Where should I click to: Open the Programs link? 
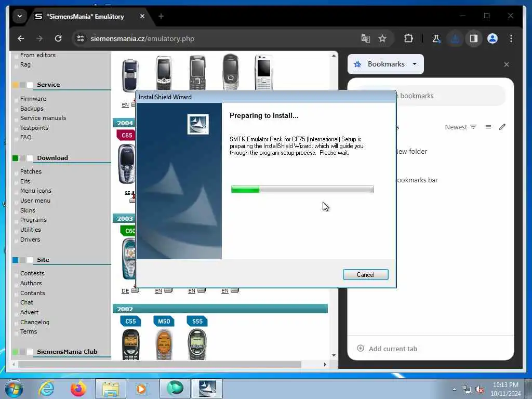pyautogui.click(x=33, y=220)
